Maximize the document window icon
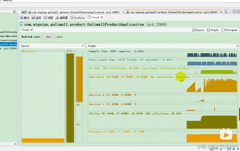This screenshot has width=240, height=151. pos(238,11)
